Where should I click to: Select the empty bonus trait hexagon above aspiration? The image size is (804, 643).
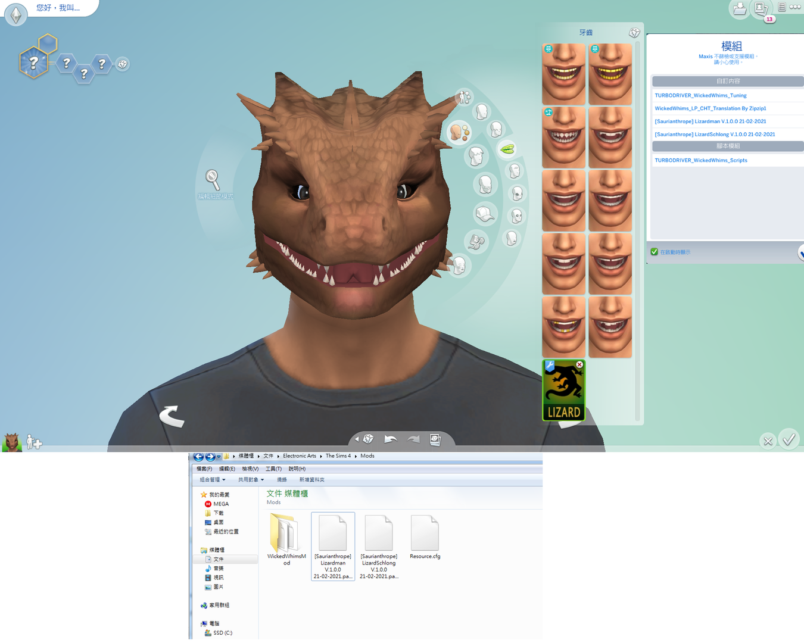point(48,43)
